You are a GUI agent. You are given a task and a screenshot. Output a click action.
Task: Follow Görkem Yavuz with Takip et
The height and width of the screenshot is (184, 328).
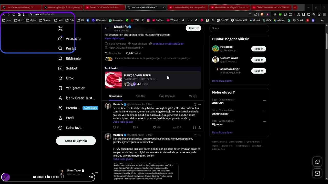click(259, 60)
